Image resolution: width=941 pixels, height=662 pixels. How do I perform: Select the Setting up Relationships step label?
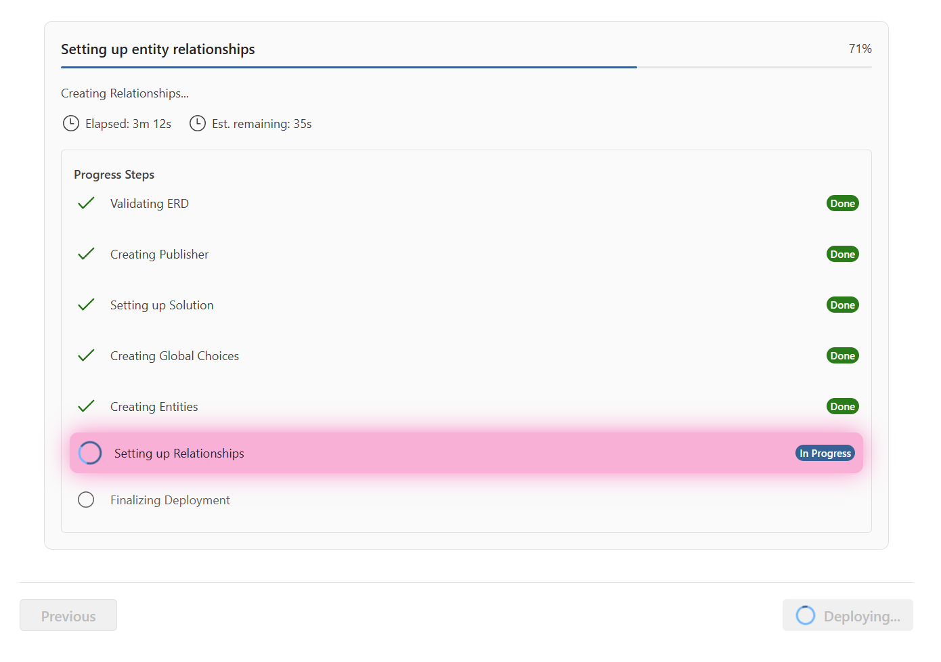point(179,453)
